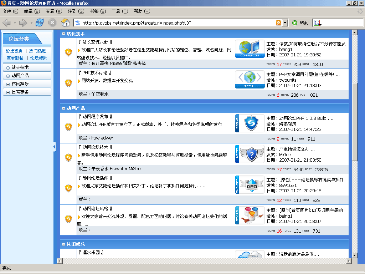Screen dimensions: 365x274
Task: Open the 论坛首页 sidebar link
Action: pos(14,51)
